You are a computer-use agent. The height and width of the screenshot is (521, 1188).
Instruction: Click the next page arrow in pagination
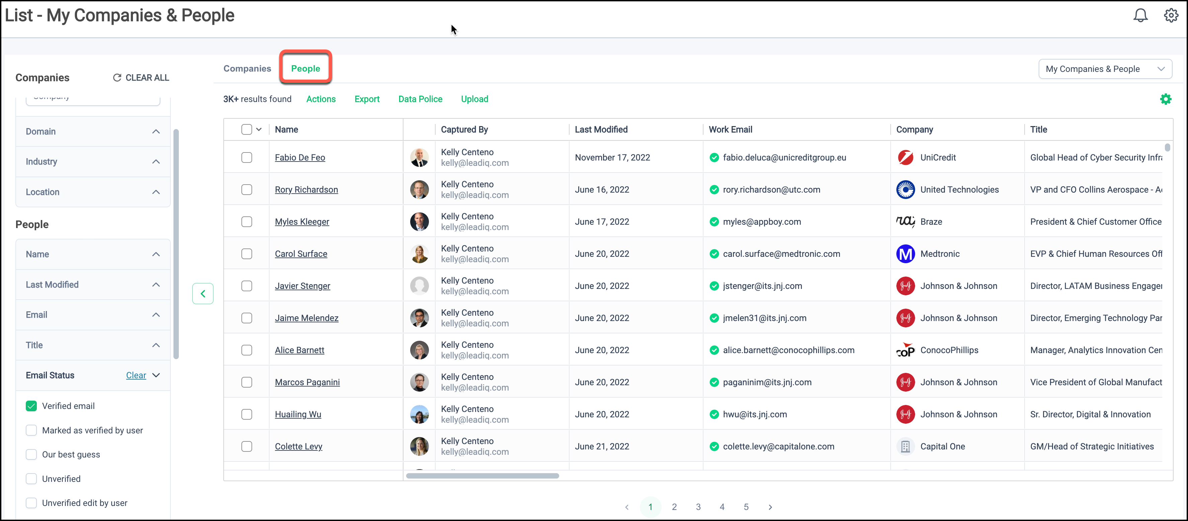pyautogui.click(x=770, y=507)
